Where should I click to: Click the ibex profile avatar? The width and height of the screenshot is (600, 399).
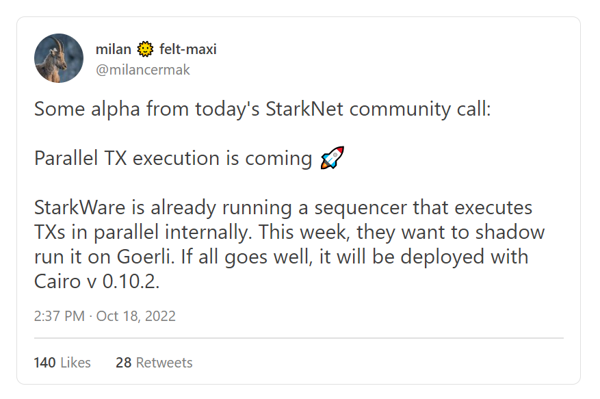coord(59,58)
